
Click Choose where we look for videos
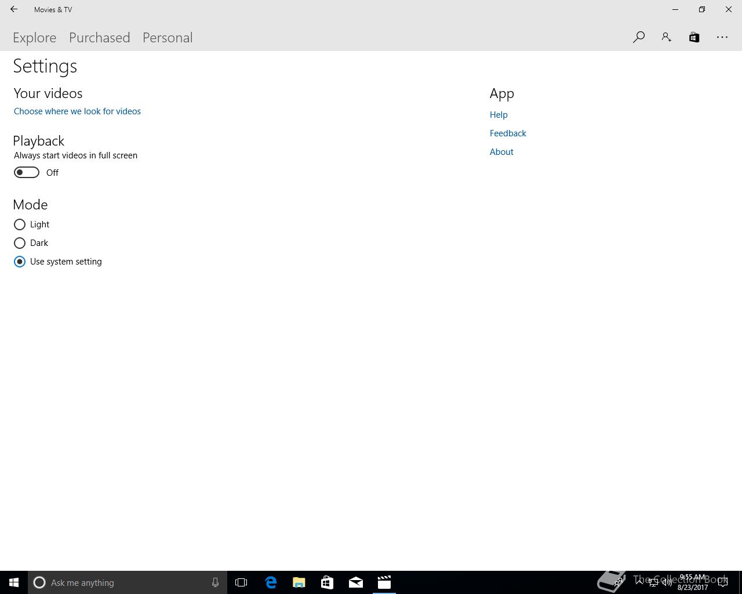77,111
